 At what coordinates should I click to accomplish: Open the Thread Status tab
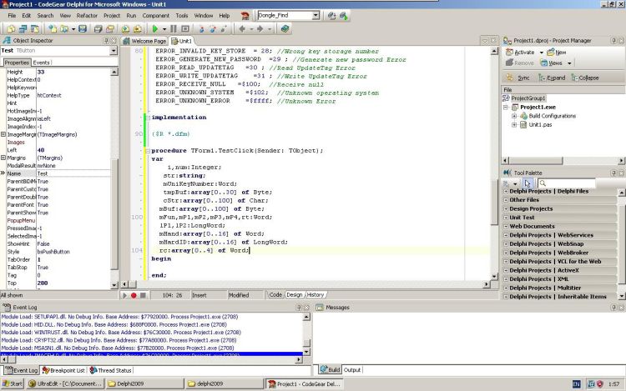click(110, 370)
